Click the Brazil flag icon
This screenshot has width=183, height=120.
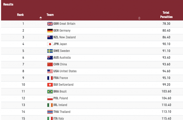pyautogui.click(x=50, y=91)
